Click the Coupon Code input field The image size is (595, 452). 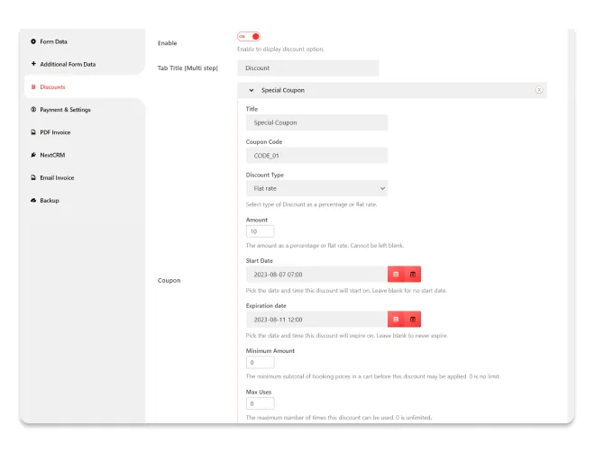point(316,155)
